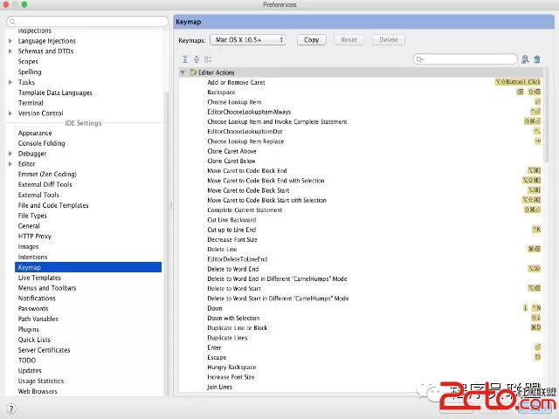Open Plugins settings

[29, 329]
